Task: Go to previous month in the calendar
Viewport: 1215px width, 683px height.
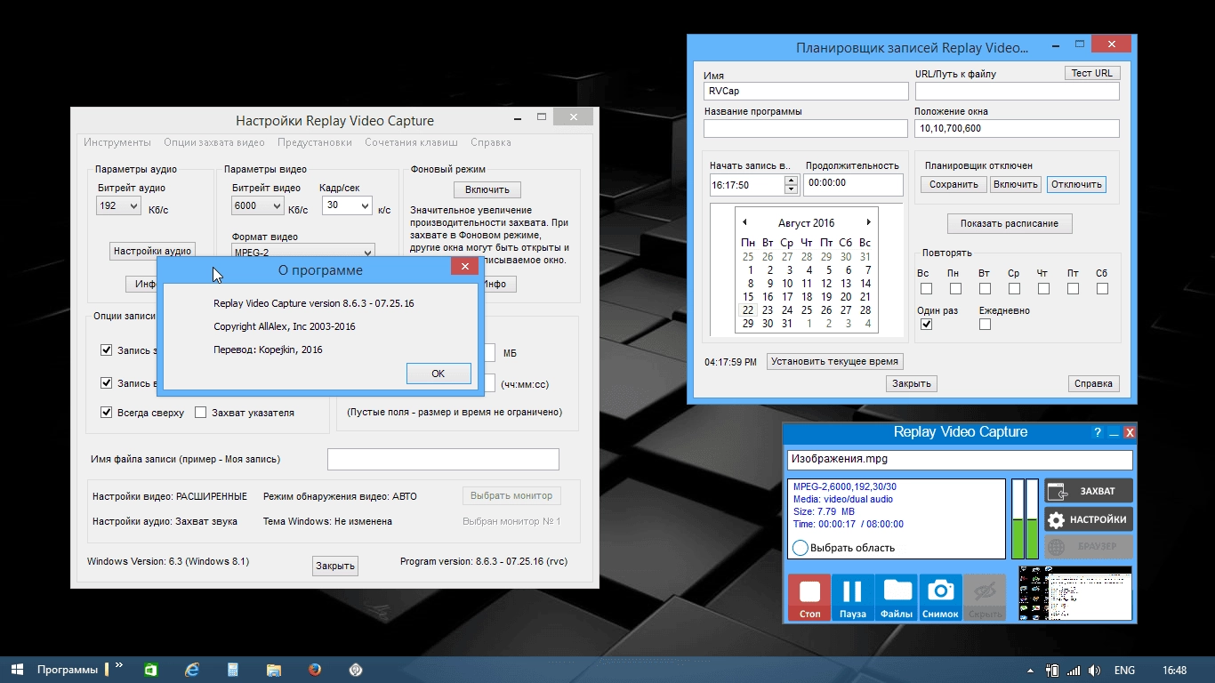Action: pos(744,222)
